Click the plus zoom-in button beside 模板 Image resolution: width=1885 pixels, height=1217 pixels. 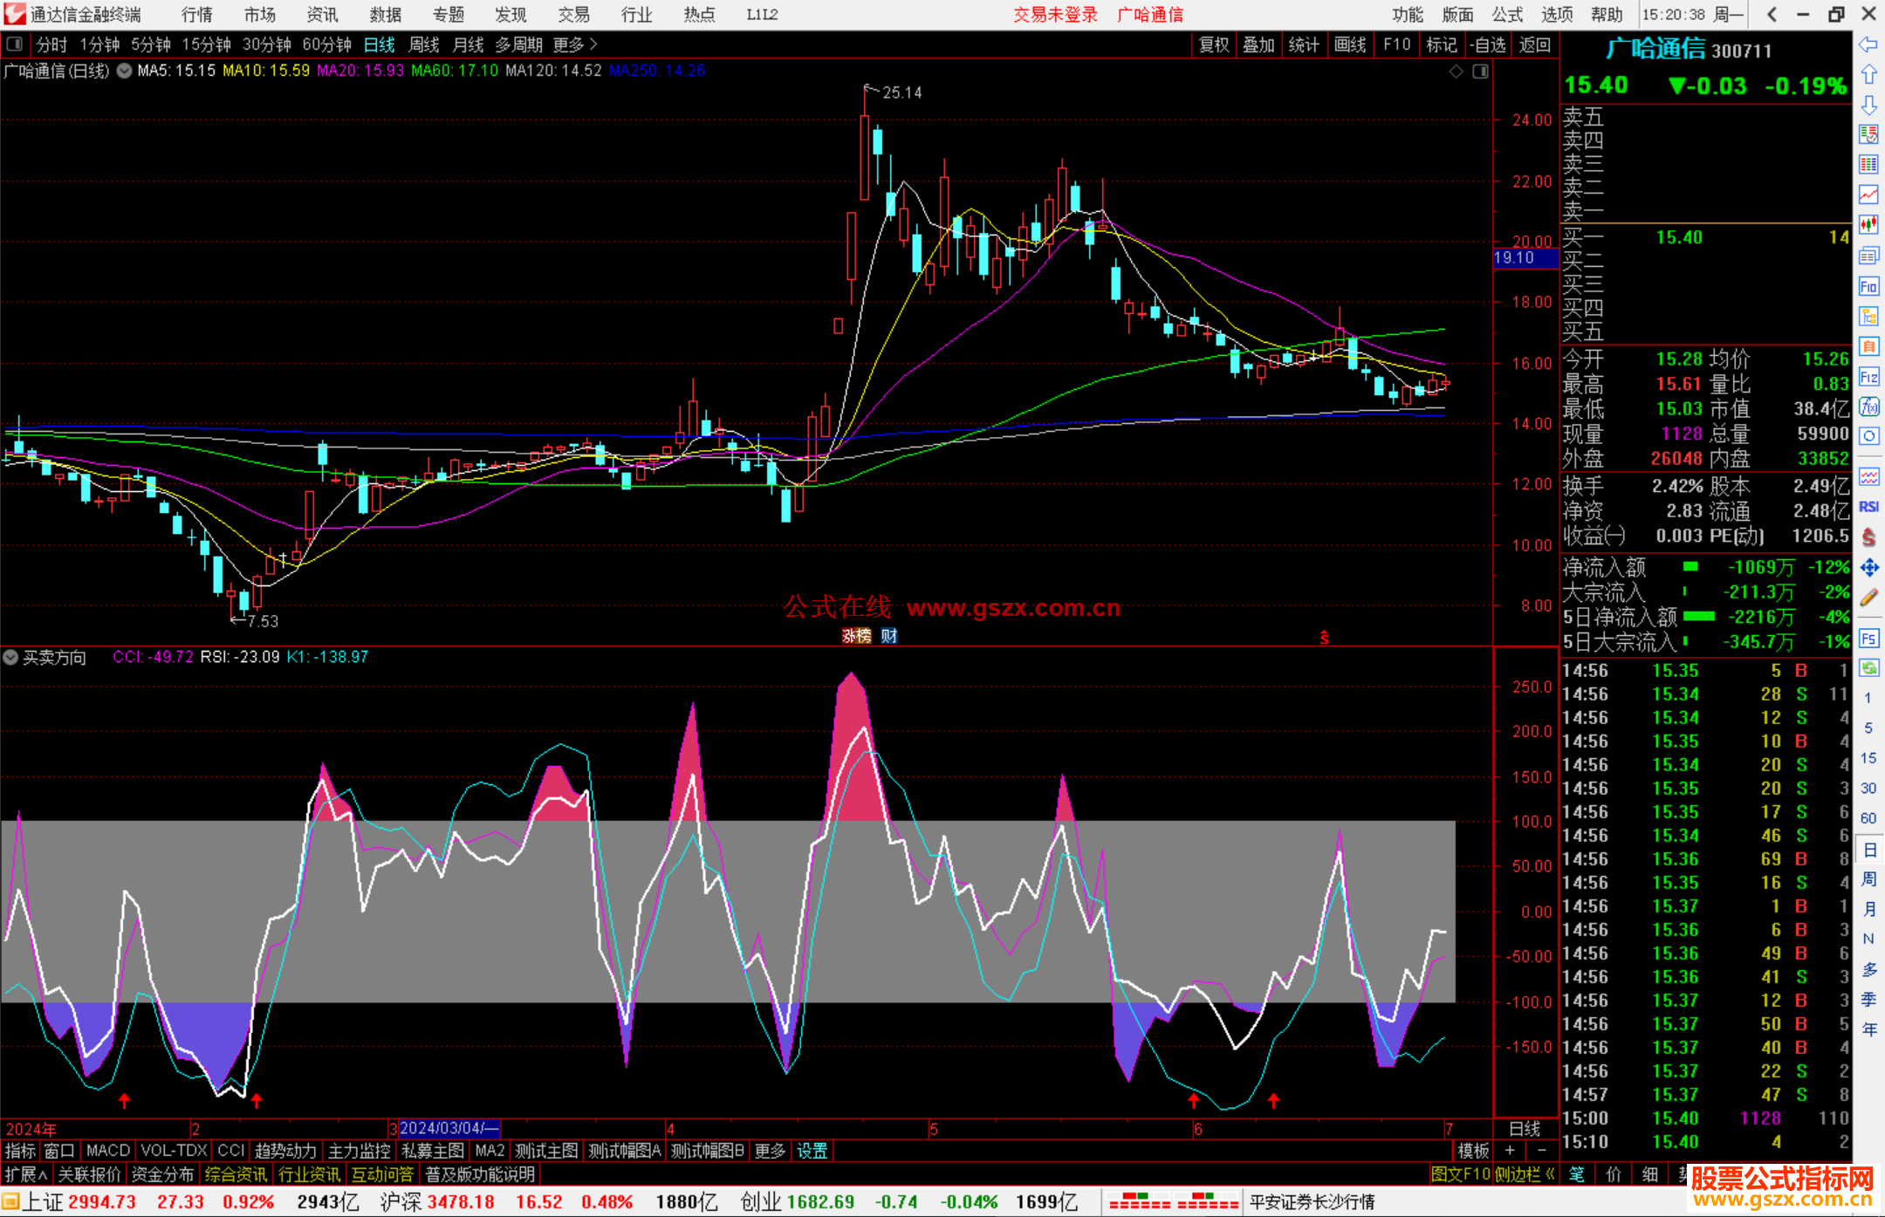click(x=1511, y=1151)
